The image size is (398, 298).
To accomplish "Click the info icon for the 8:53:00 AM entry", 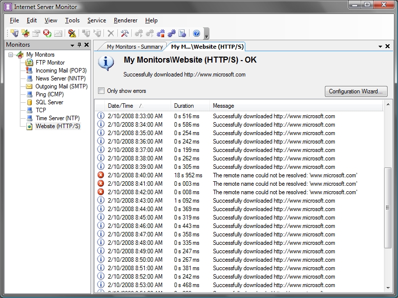I will click(x=101, y=285).
